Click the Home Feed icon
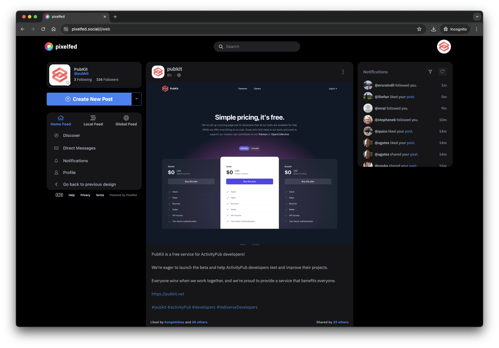This screenshot has height=348, width=499. [60, 118]
